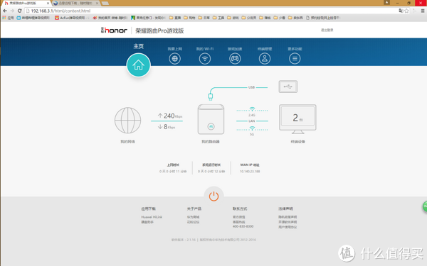Open the 应用 apps bookmark shortcut

click(8, 18)
